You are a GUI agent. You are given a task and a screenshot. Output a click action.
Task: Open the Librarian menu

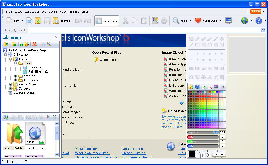coord(32,12)
